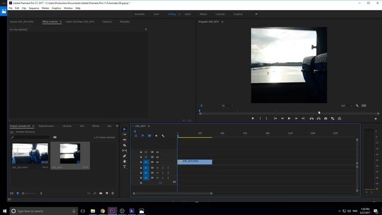The width and height of the screenshot is (382, 215).
Task: Toggle A3 track targeting
Action: (x=146, y=178)
